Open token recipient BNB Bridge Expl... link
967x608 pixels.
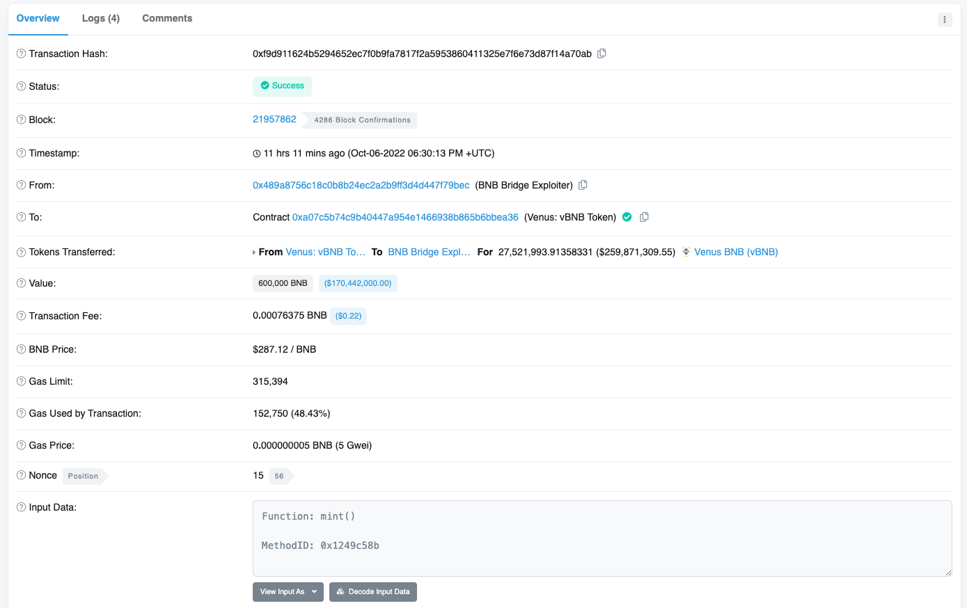(429, 252)
